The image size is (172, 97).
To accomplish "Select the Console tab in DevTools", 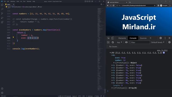I will point(133,38).
